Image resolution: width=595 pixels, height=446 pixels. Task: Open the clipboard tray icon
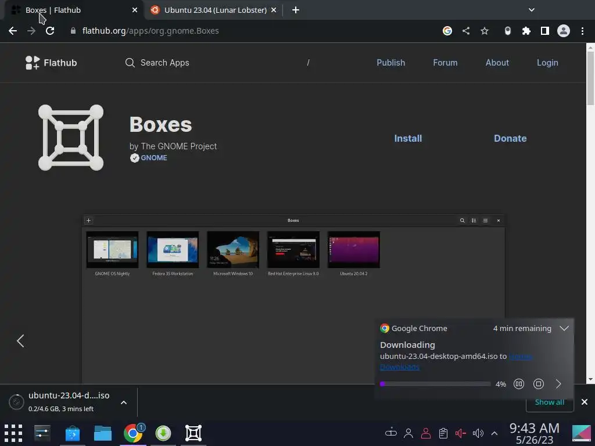click(x=443, y=433)
